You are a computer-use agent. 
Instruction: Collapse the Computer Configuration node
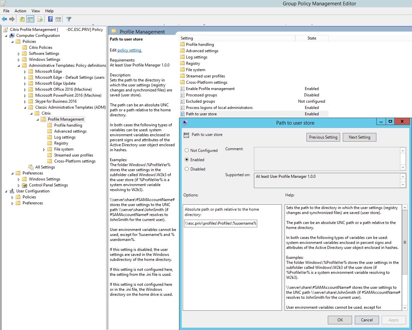(6, 36)
